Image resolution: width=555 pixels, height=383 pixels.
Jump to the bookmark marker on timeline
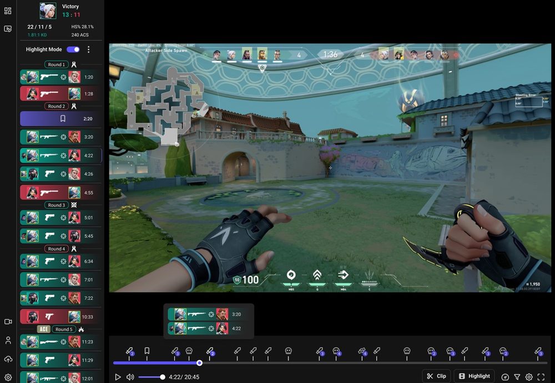point(147,351)
